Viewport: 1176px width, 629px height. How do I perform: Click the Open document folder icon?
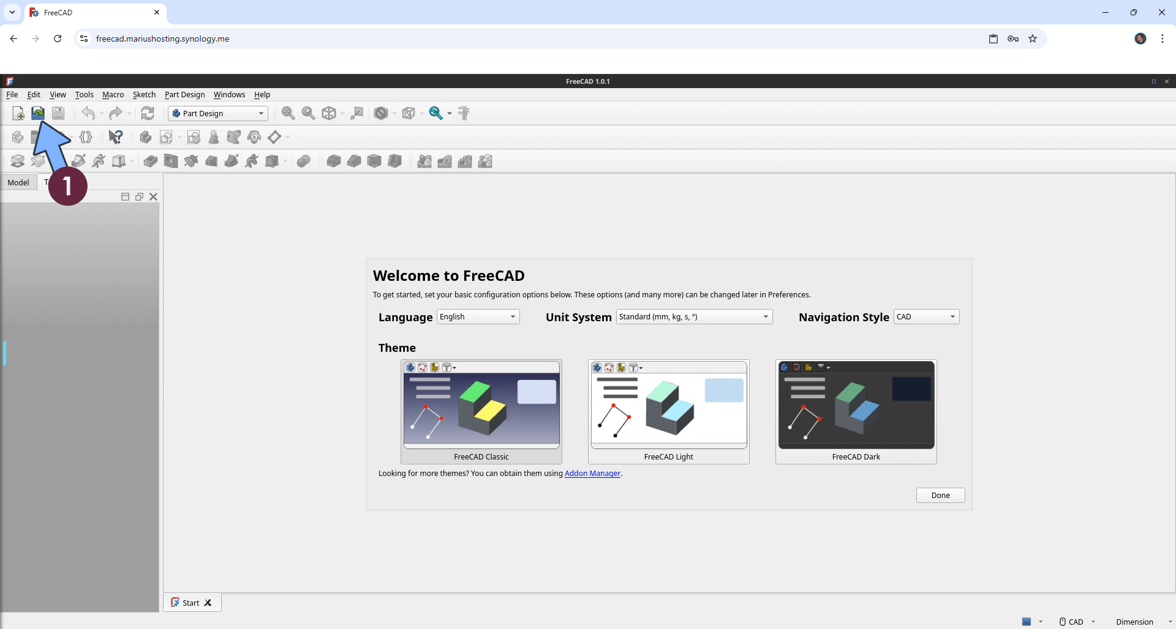tap(38, 113)
